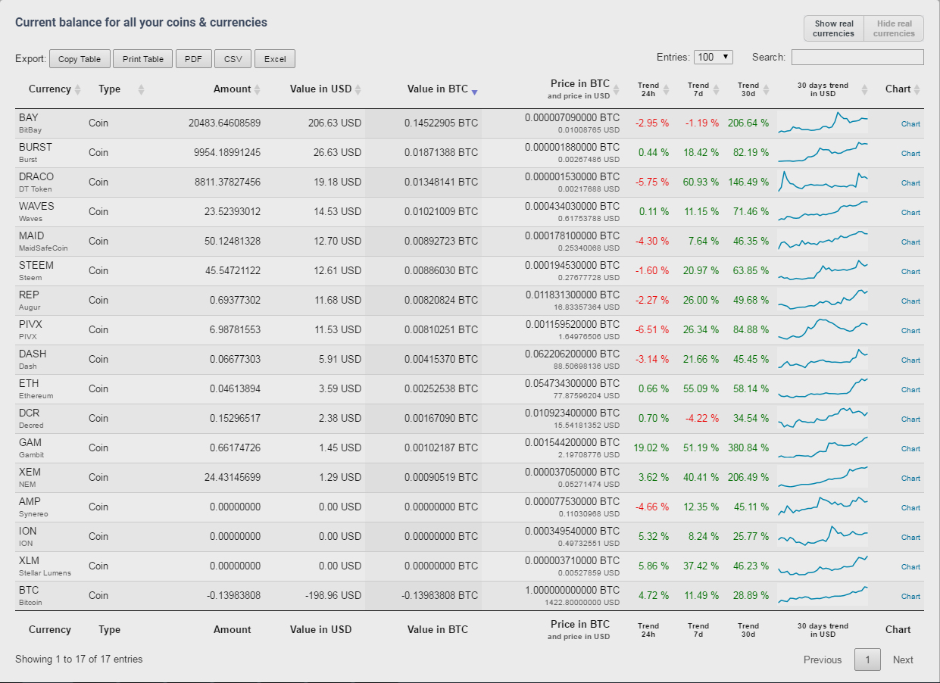Open Chart link for GAM

click(910, 449)
